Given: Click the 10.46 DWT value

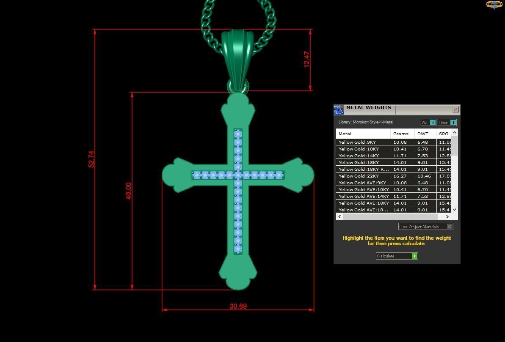Looking at the screenshot, I should click(424, 176).
